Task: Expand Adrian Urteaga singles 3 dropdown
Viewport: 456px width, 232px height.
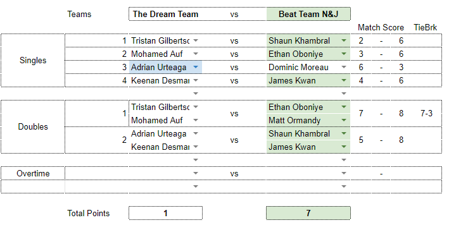Action: tap(196, 68)
